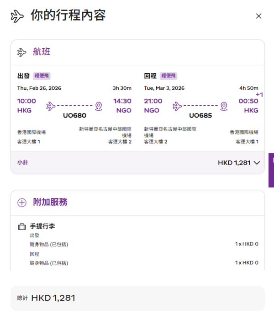Click the 手提行李 heading
This screenshot has width=274, height=323.
(42, 226)
